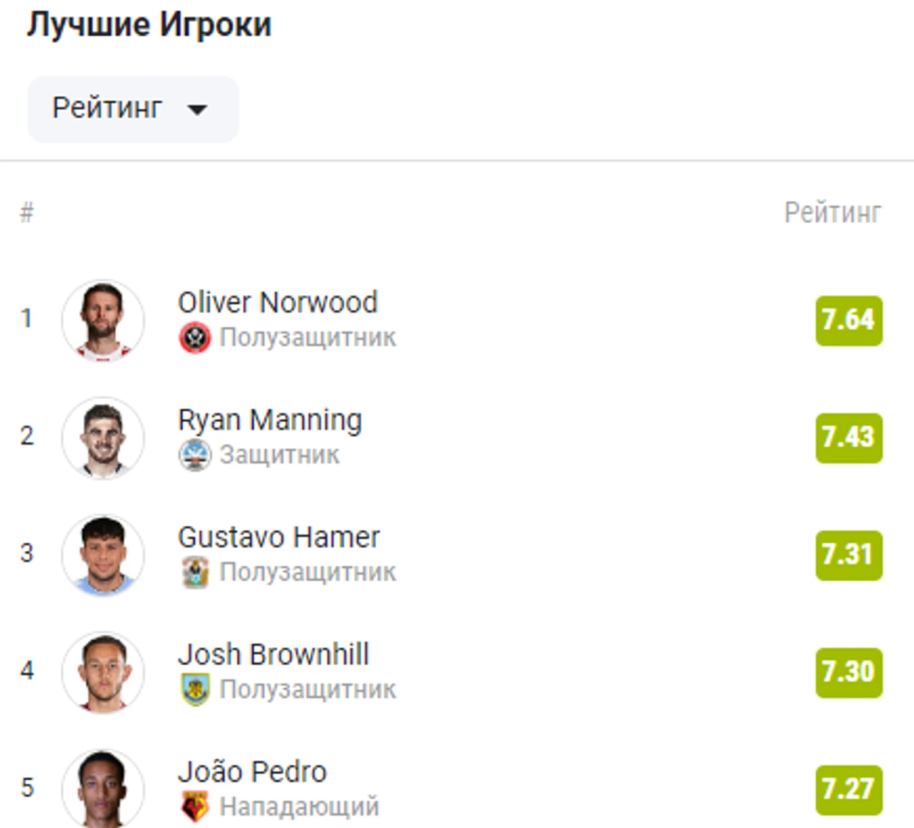Select the Josh Brownhill name
The height and width of the screenshot is (828, 914).
point(274,655)
